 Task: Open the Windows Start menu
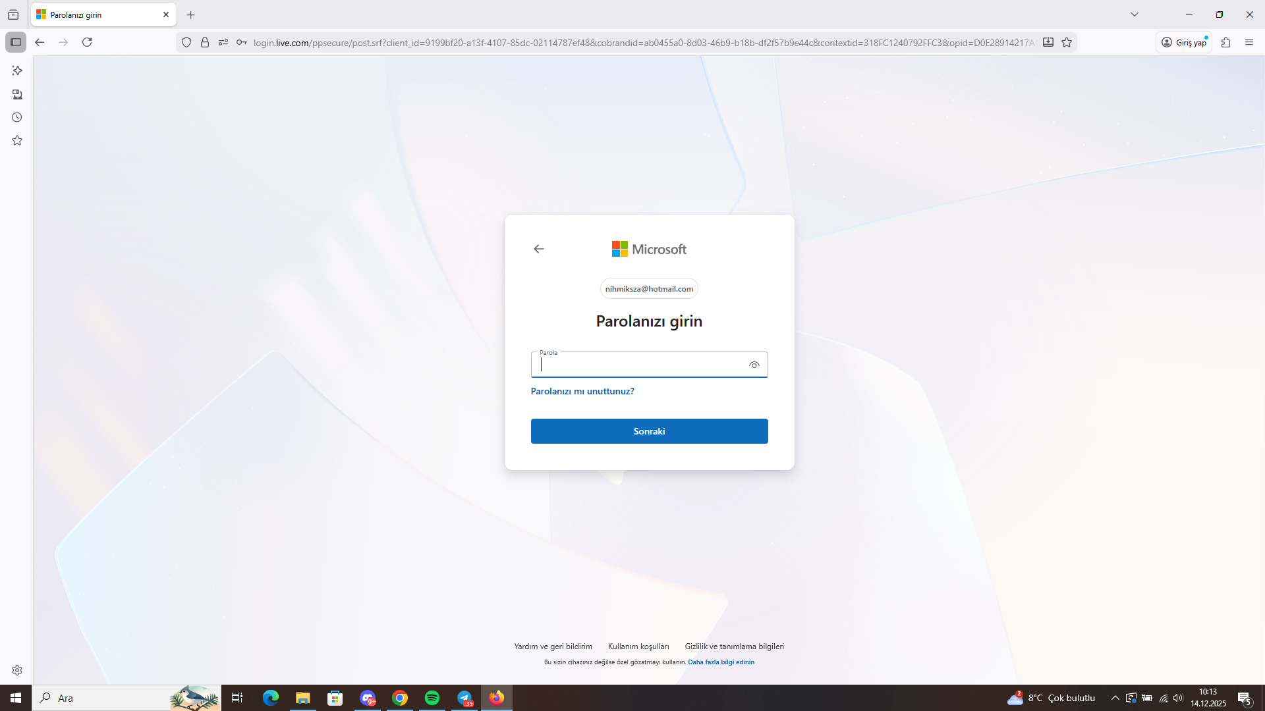[x=16, y=698]
